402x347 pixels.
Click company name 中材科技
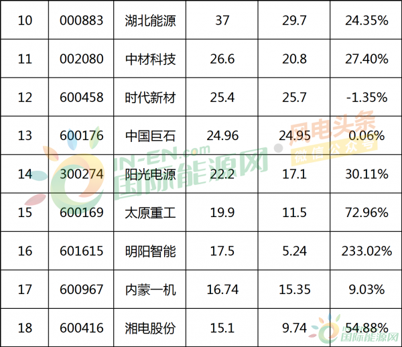coord(150,59)
